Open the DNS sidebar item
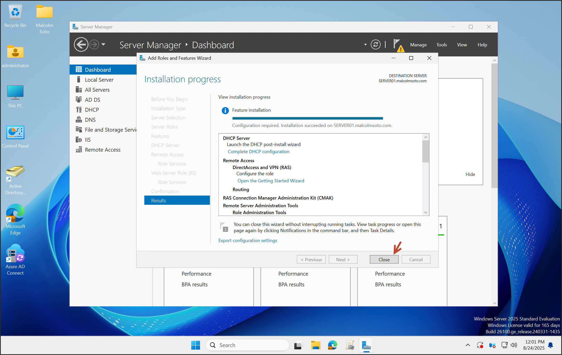Image resolution: width=562 pixels, height=355 pixels. [90, 120]
